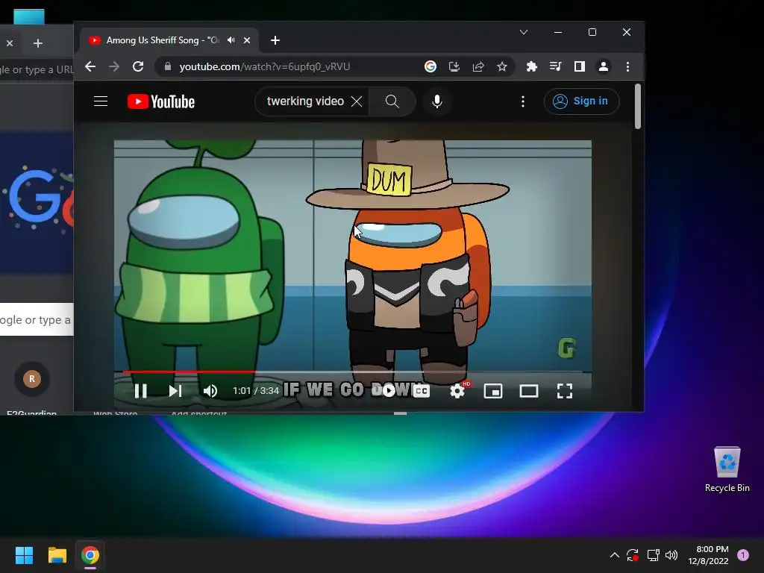Open video settings gear
764x573 pixels.
click(x=457, y=391)
